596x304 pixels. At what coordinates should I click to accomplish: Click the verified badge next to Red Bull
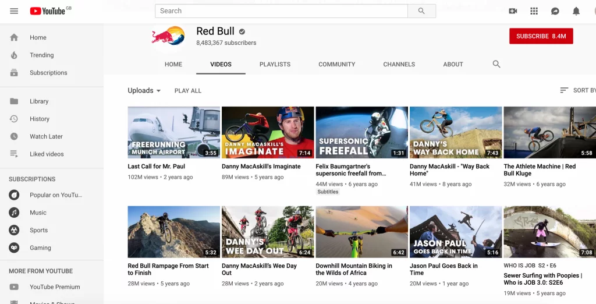(242, 31)
